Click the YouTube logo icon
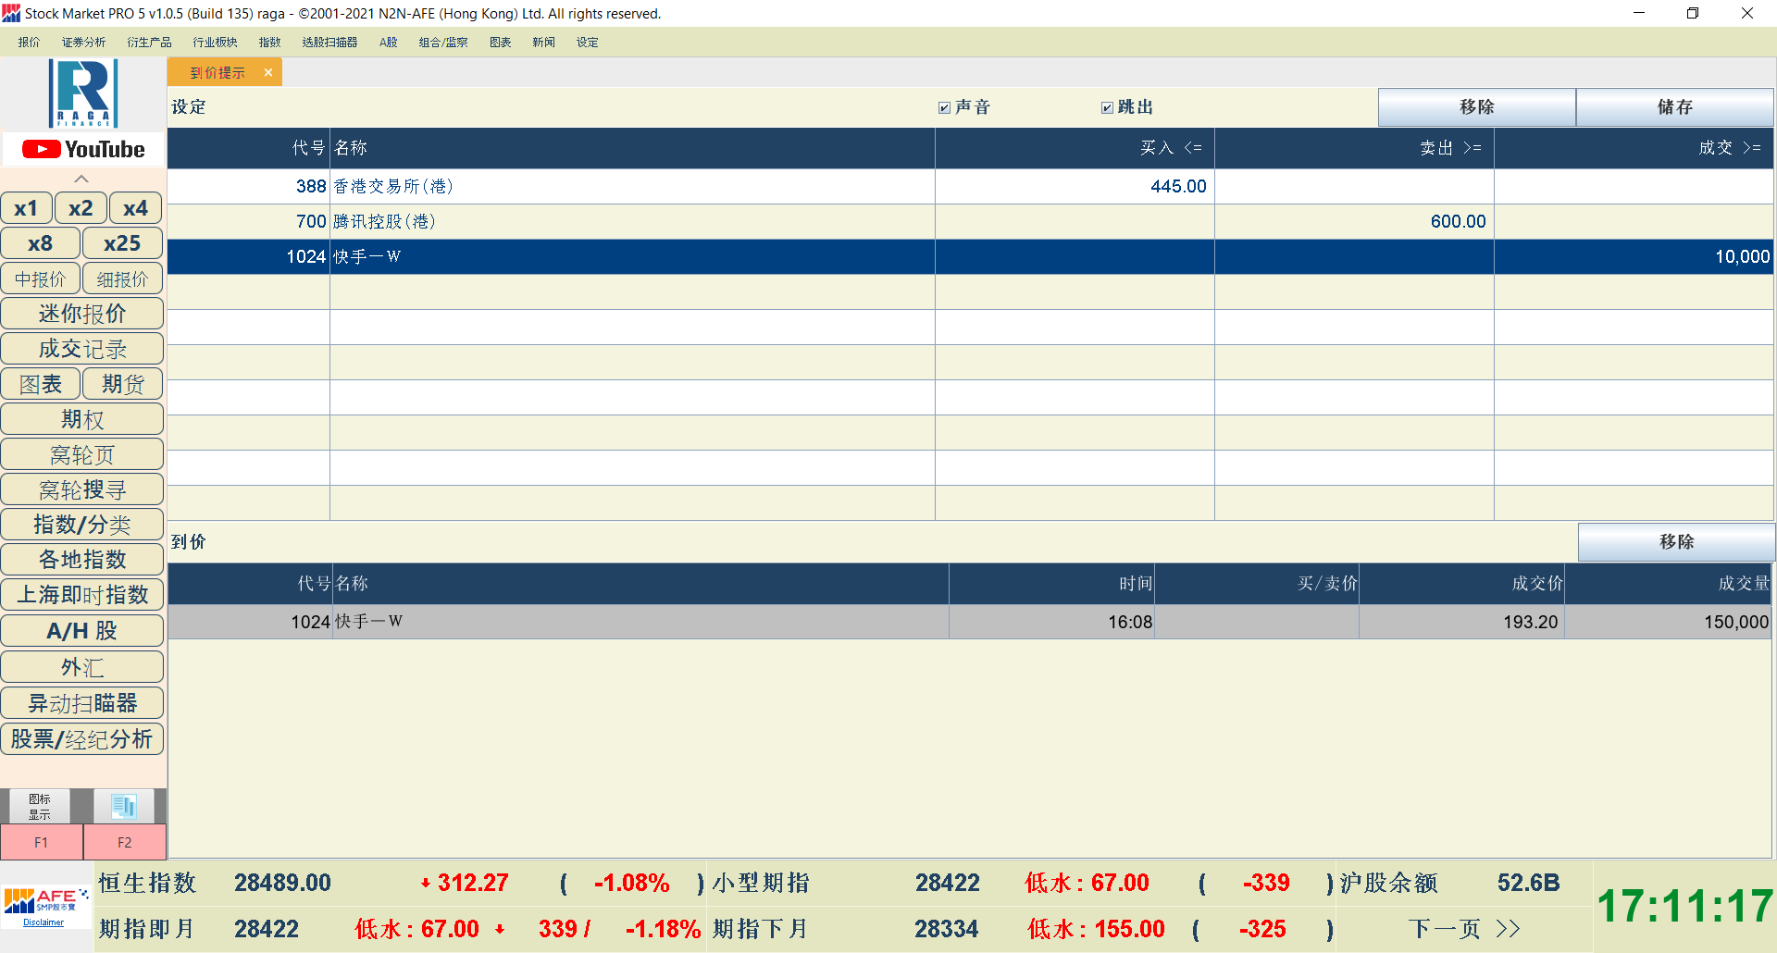This screenshot has width=1777, height=953. pyautogui.click(x=83, y=149)
